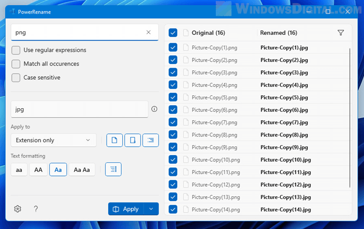Toggle Enumerate items icon button

click(113, 169)
